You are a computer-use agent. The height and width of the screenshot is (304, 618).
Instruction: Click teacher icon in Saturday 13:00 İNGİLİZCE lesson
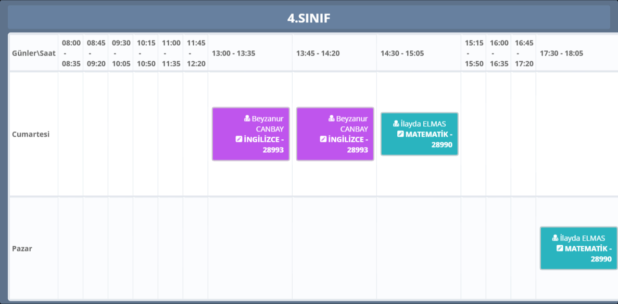247,118
